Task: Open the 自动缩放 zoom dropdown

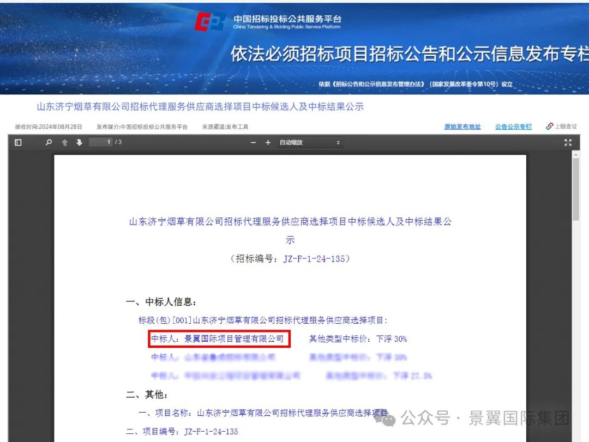Action: pyautogui.click(x=310, y=143)
